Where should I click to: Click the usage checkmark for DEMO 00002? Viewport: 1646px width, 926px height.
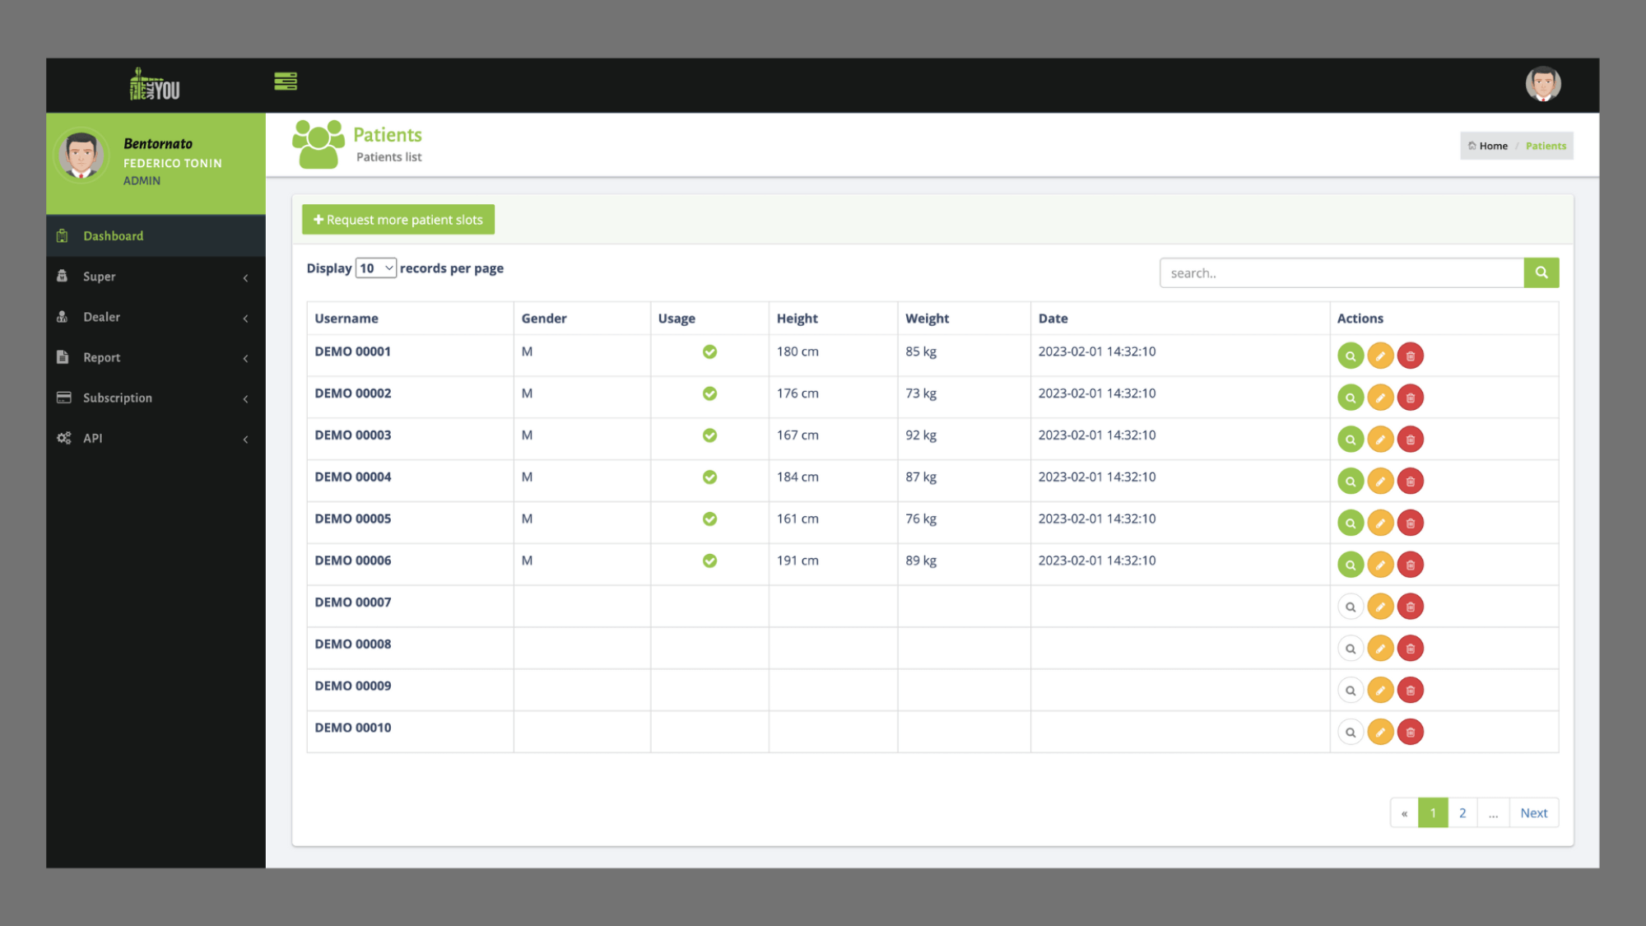click(709, 393)
